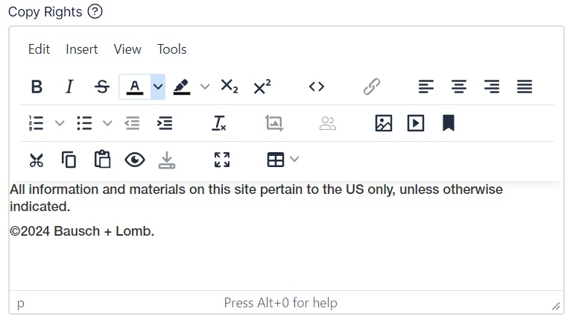Add an anchor bookmark

449,123
